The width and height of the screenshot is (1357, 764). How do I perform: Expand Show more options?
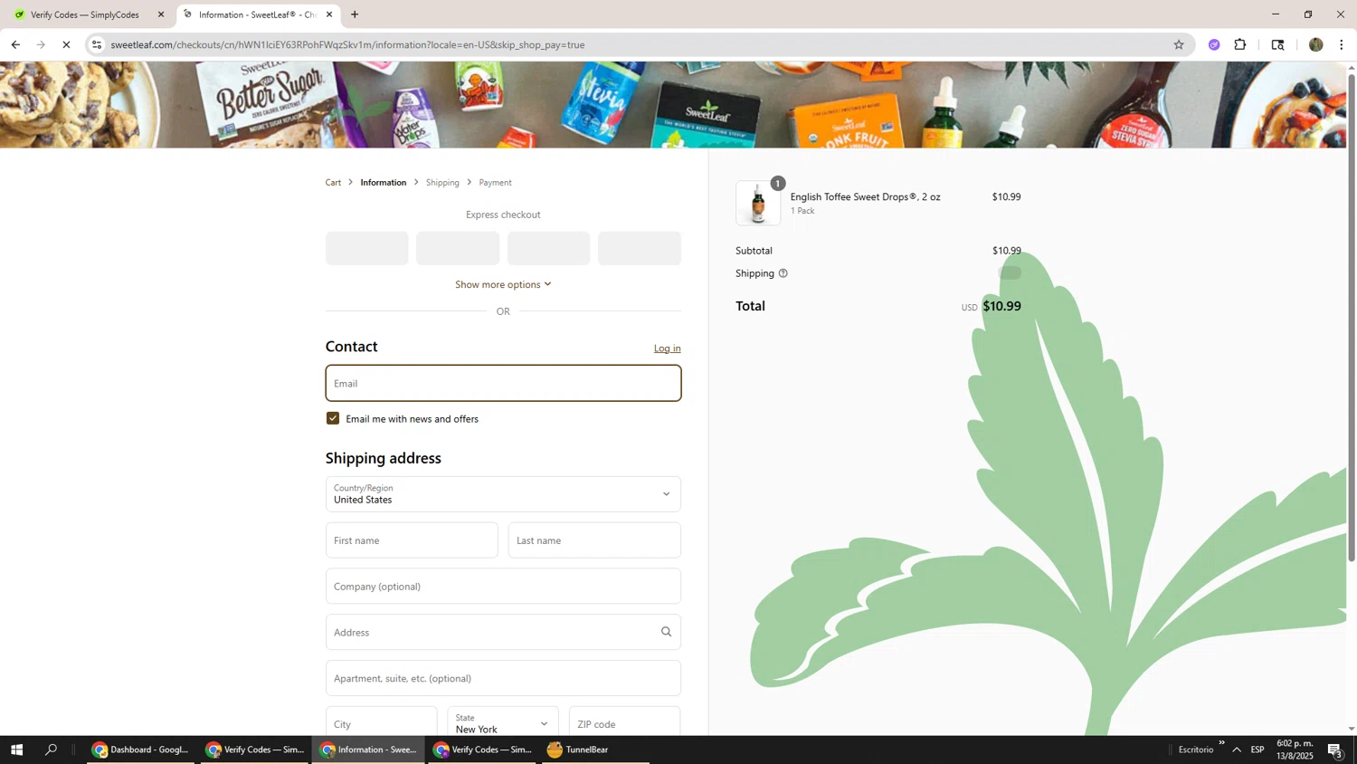(x=503, y=284)
